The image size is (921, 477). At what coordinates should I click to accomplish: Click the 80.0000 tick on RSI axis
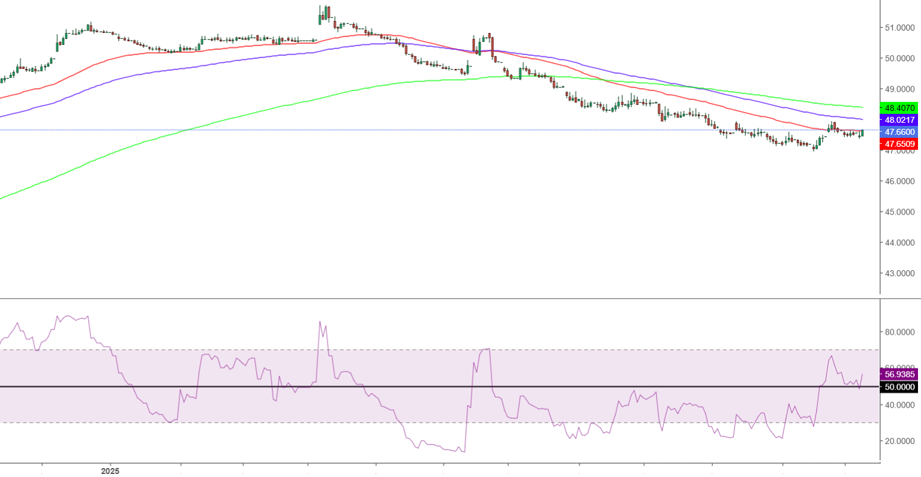[x=899, y=332]
